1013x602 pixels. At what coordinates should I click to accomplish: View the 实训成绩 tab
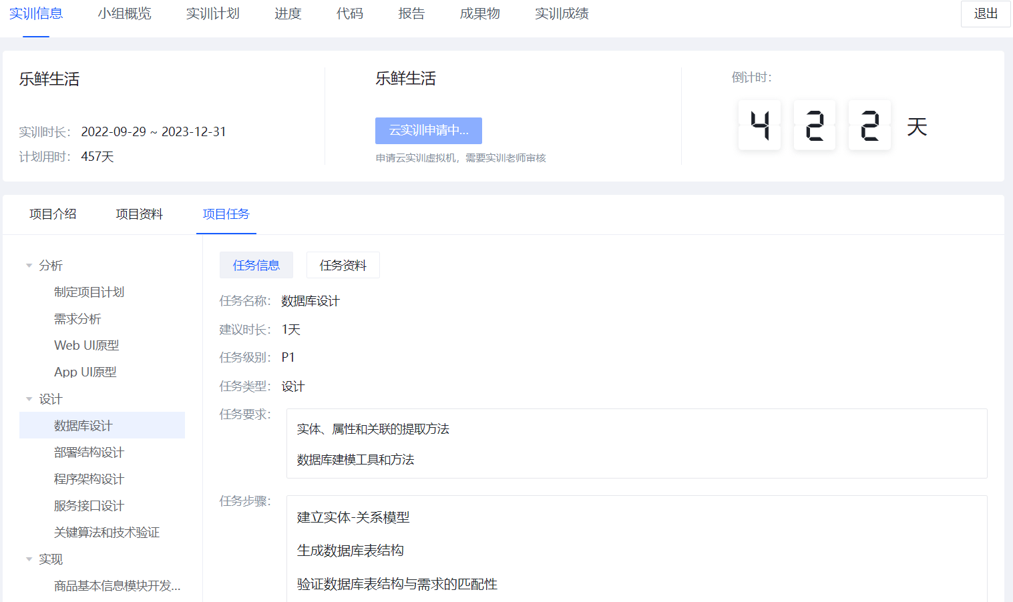[x=562, y=13]
